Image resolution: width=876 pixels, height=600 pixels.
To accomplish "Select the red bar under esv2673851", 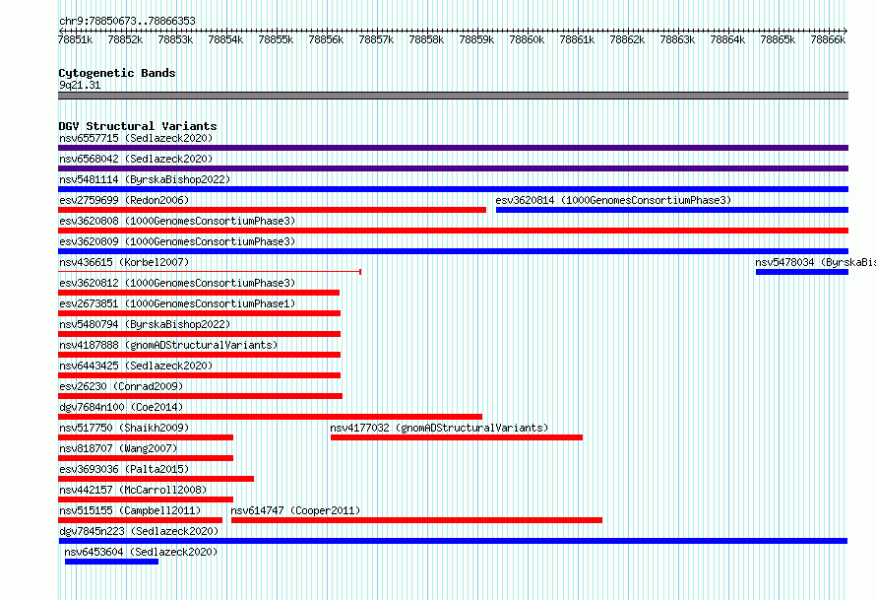I will [200, 313].
